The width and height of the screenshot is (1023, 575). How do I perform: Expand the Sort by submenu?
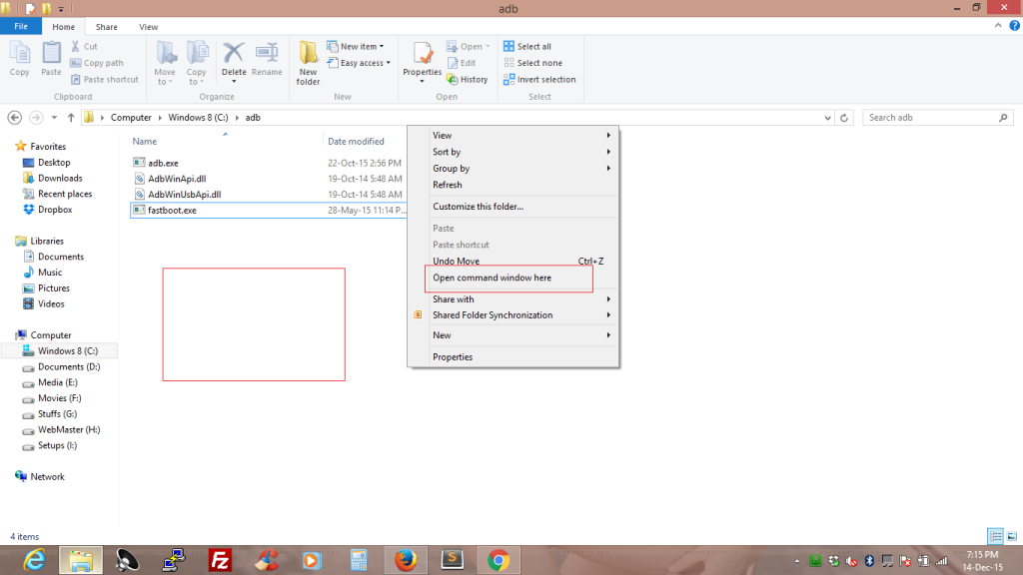click(x=519, y=152)
